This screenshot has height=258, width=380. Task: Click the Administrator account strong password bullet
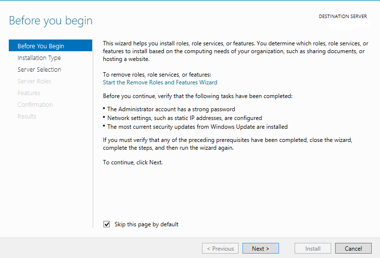(x=171, y=109)
